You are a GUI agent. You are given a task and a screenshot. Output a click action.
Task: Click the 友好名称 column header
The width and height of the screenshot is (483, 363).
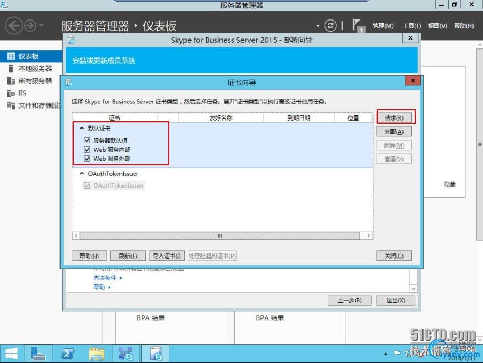click(x=221, y=118)
